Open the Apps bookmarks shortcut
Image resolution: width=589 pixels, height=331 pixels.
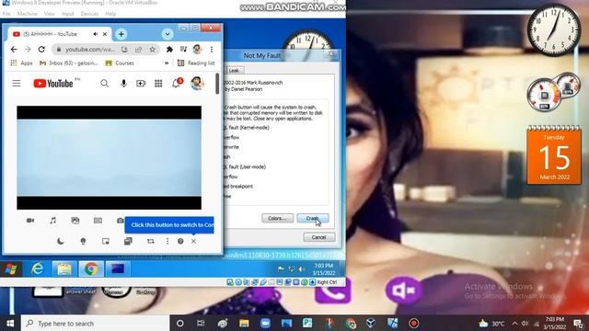(x=21, y=63)
